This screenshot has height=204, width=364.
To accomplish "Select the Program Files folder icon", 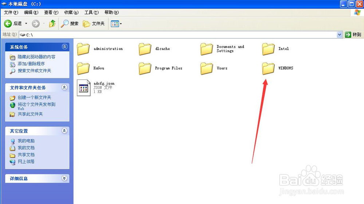I will (x=145, y=68).
